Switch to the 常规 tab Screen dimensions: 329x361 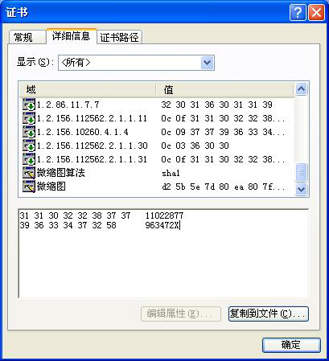27,37
